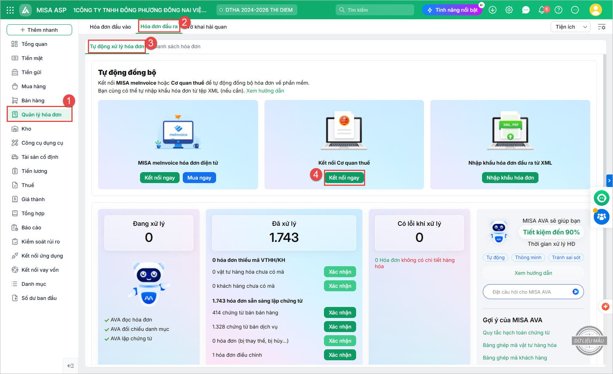Click Nhập khẩu hóa đơn button
This screenshot has height=374, width=613.
(510, 178)
